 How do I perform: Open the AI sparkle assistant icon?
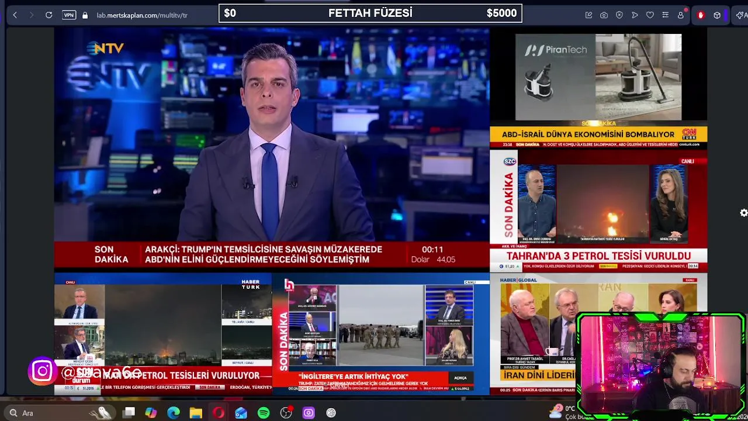pos(741,15)
